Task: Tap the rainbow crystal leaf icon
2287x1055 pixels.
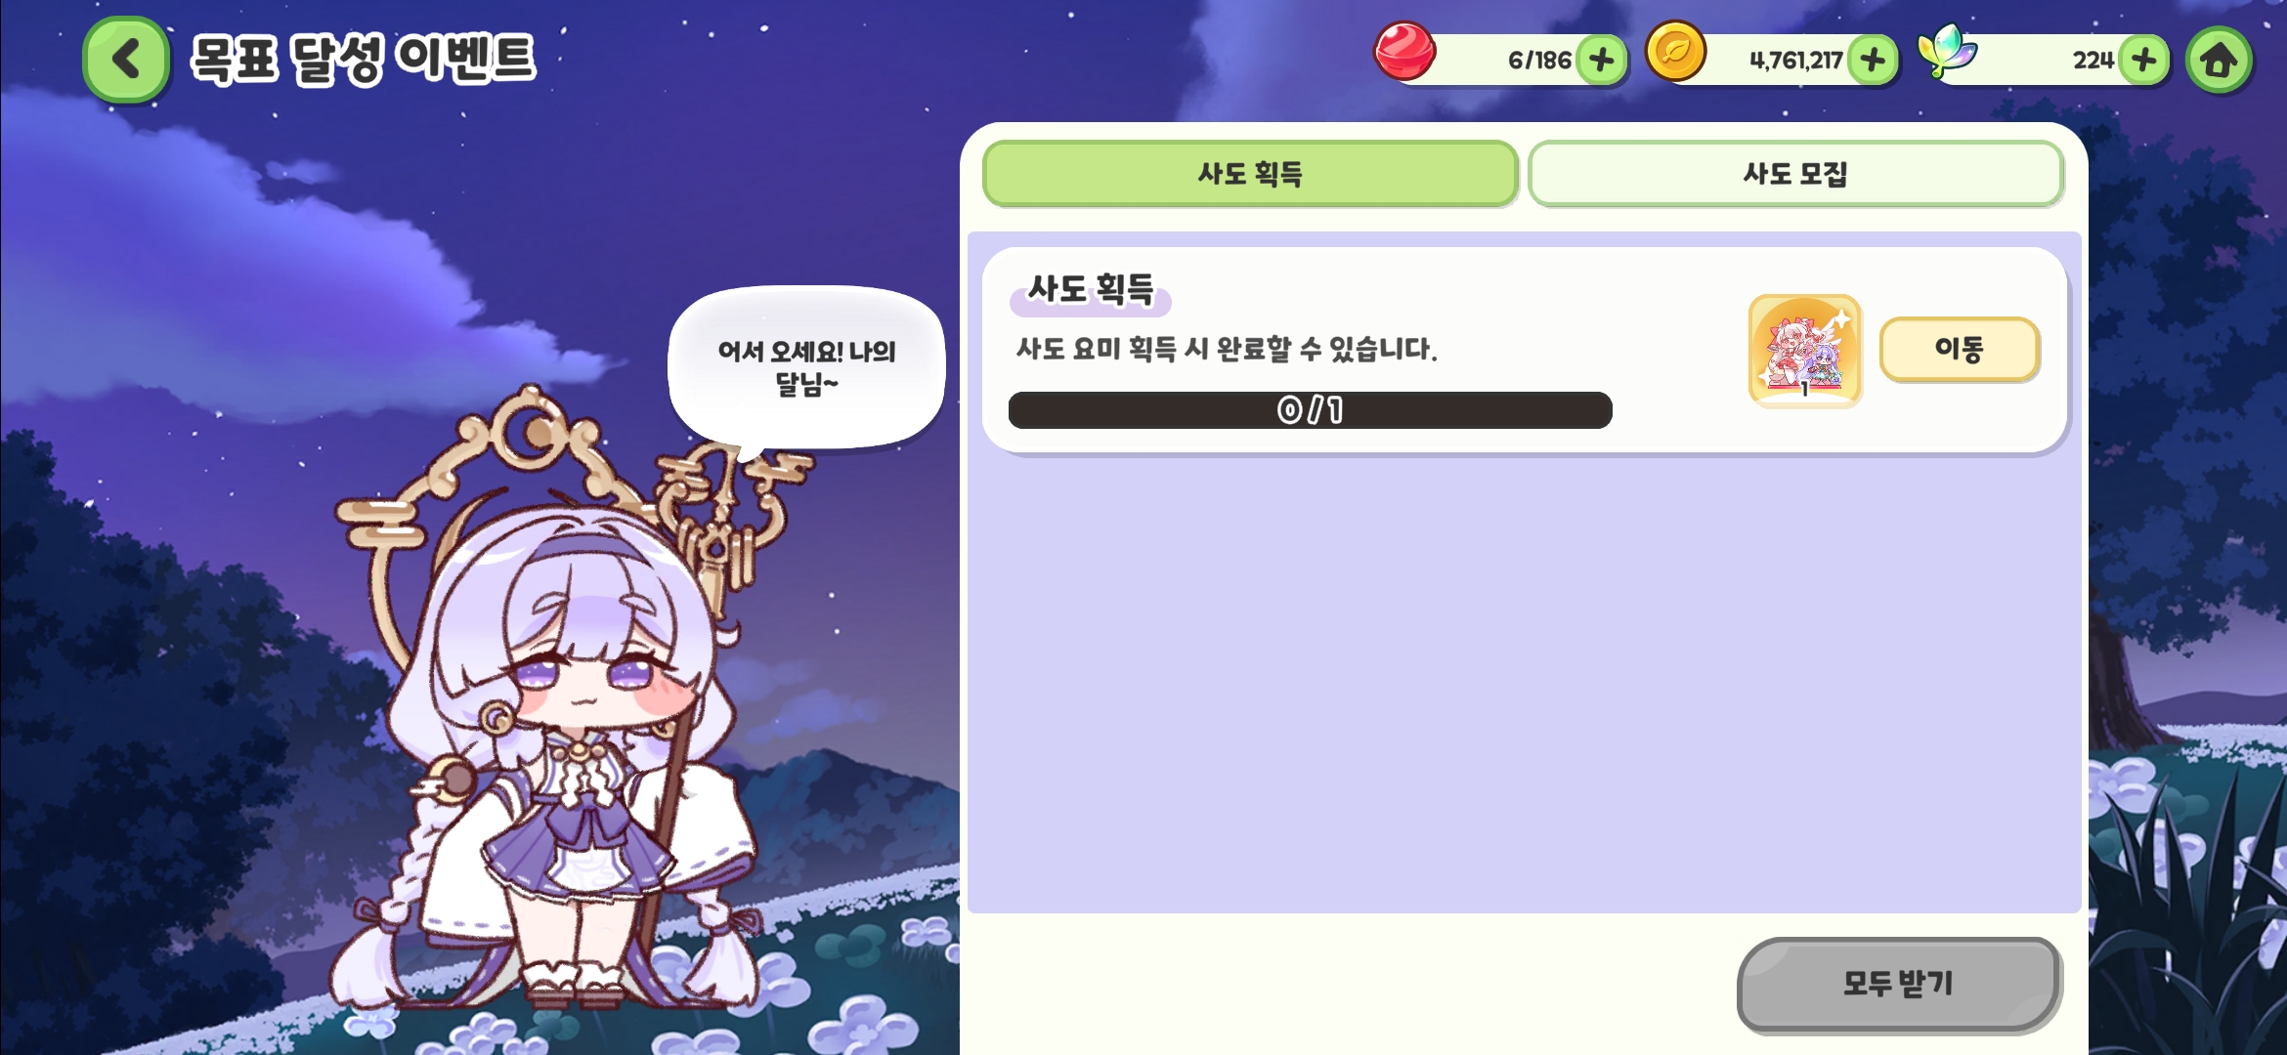Action: click(1946, 52)
